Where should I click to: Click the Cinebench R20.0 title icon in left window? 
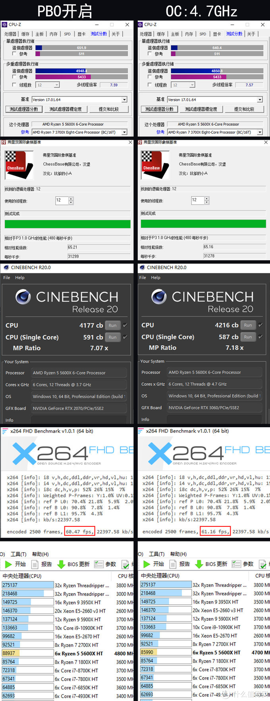pos(6,267)
